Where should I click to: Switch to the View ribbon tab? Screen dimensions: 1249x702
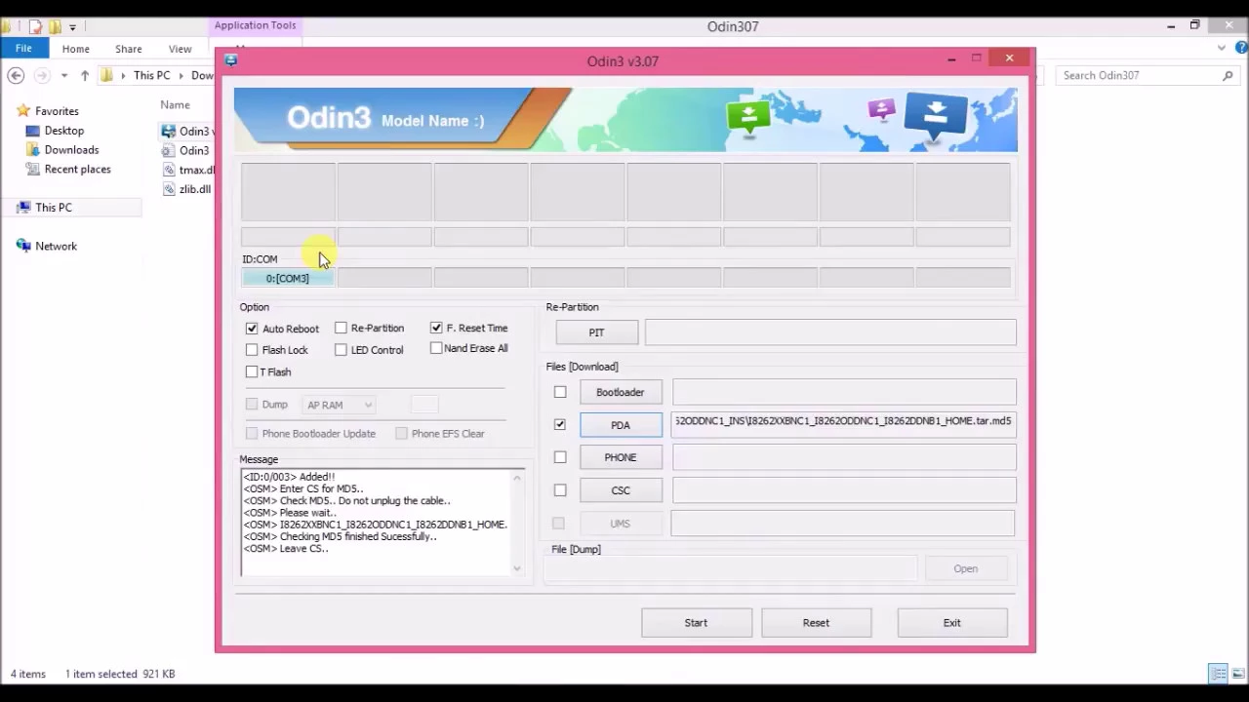180,49
